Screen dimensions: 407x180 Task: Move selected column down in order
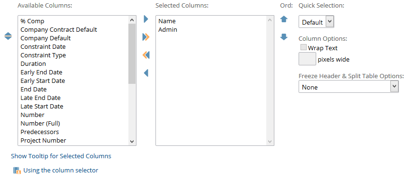284,37
